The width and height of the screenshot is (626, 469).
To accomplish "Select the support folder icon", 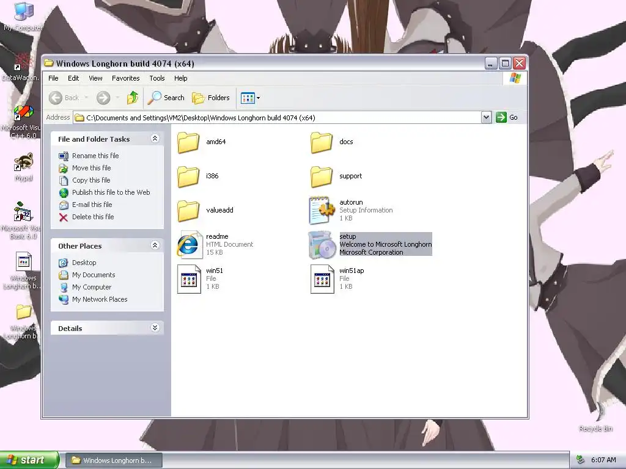I will [x=322, y=176].
